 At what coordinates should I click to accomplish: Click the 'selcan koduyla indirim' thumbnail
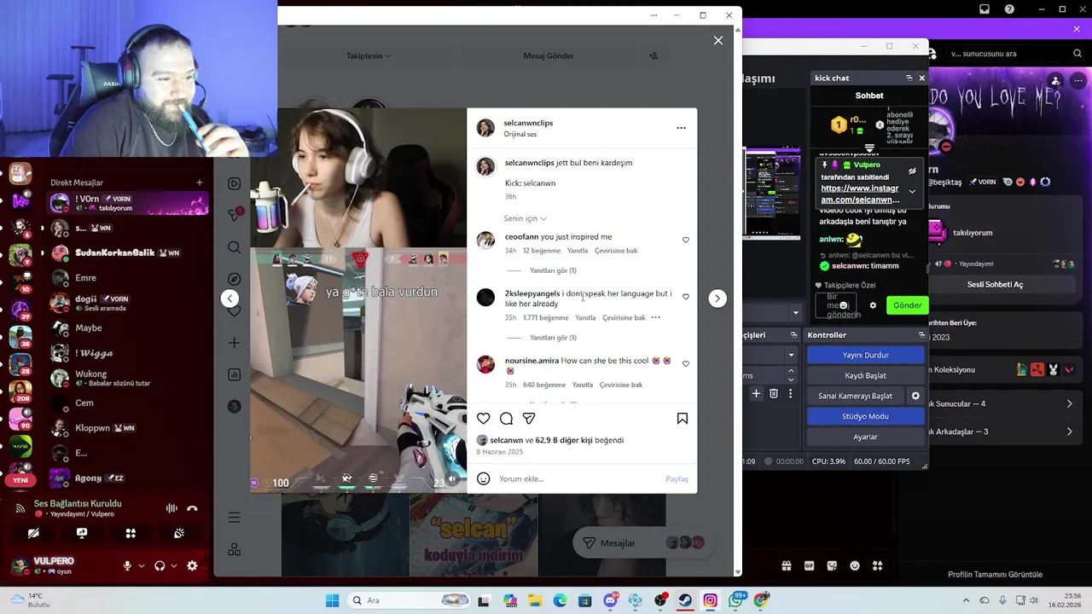[473, 536]
